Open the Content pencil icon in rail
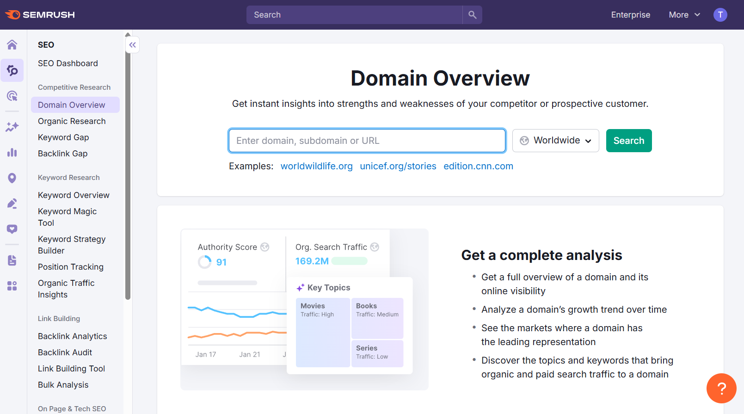Image resolution: width=744 pixels, height=414 pixels. click(12, 204)
